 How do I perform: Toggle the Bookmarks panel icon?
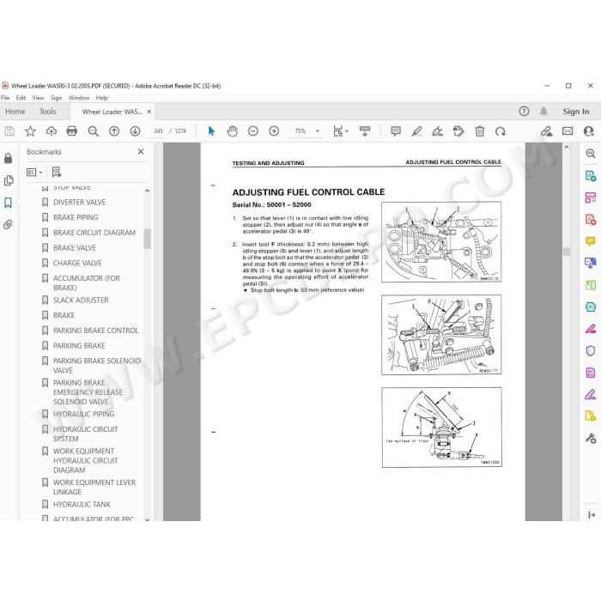[x=8, y=203]
